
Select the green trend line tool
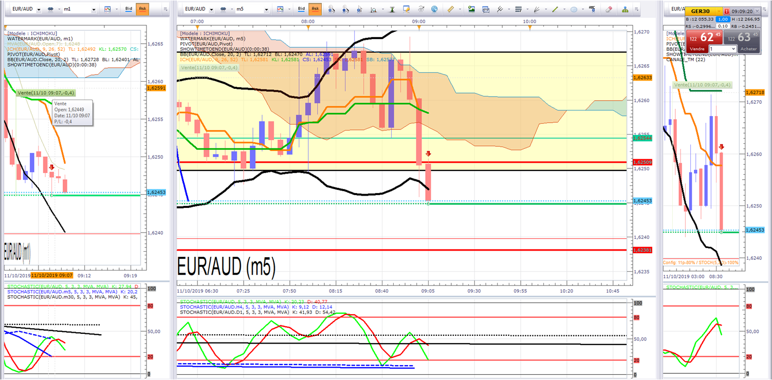tap(555, 9)
